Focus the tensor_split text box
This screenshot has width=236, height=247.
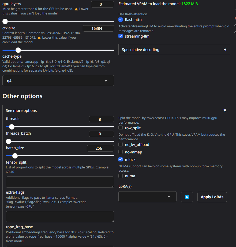coord(60,182)
